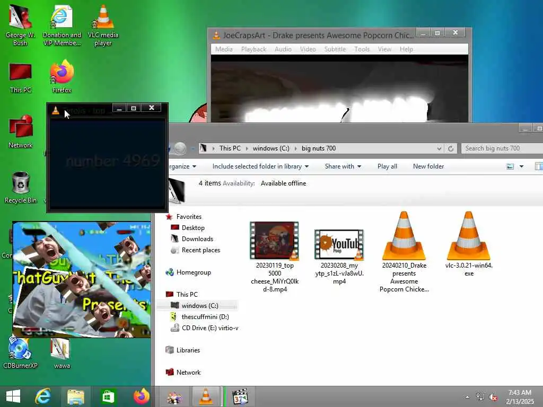
Task: Select Network in the Explorer navigation pane
Action: (x=188, y=373)
